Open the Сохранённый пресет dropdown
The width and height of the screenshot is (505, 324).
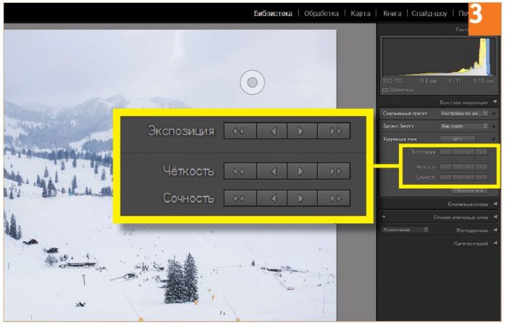click(464, 114)
